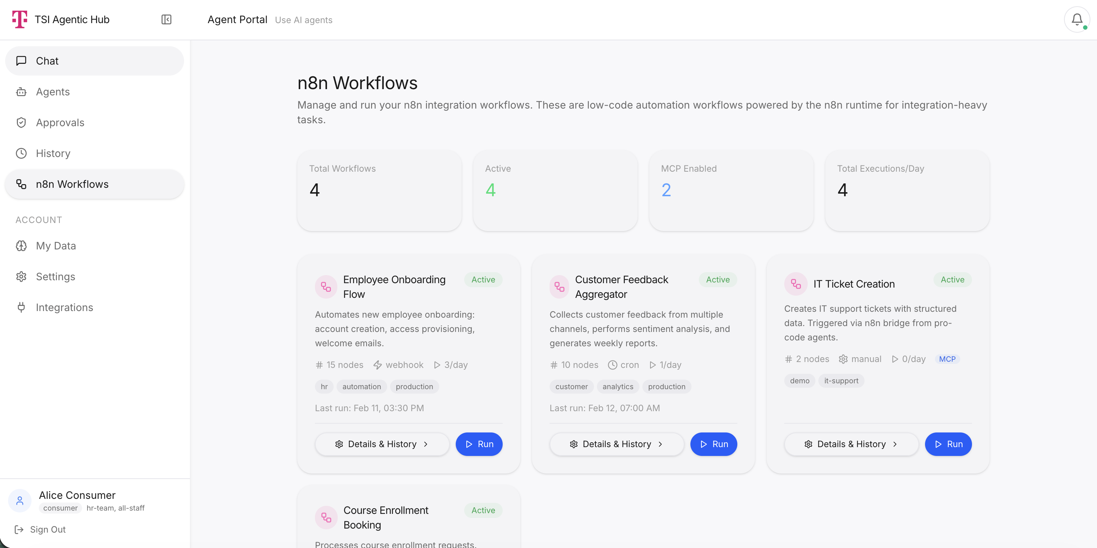Viewport: 1097px width, 548px height.
Task: Select n8n Workflows in the sidebar
Action: [x=95, y=184]
